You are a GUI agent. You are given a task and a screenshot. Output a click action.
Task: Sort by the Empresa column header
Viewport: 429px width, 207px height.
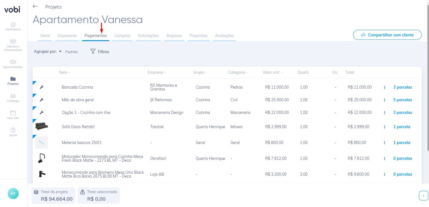point(157,72)
